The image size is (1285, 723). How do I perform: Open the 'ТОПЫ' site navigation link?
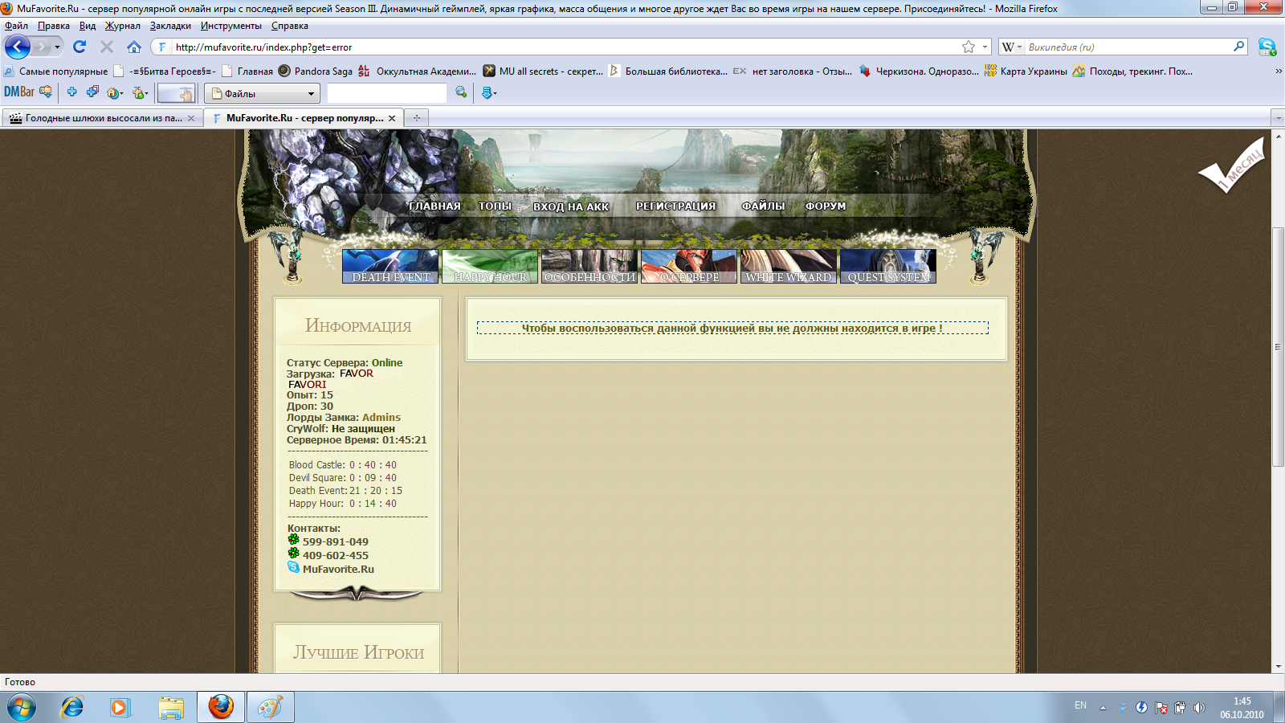495,206
